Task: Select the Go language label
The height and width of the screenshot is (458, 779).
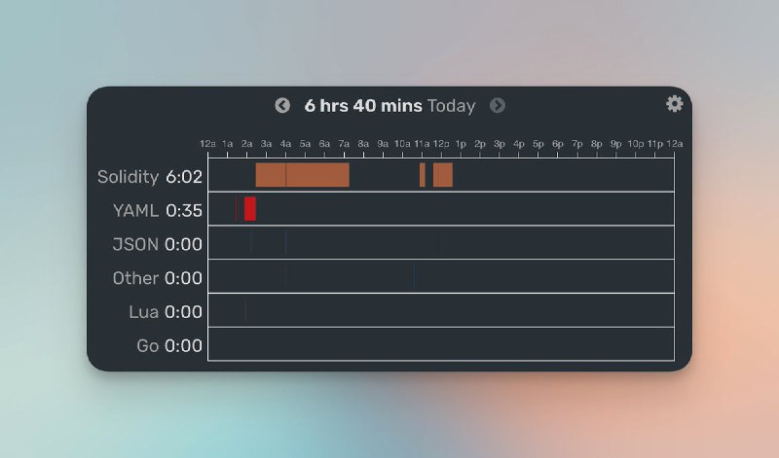Action: [x=148, y=346]
